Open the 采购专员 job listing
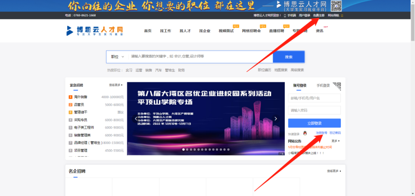 pyautogui.click(x=81, y=120)
